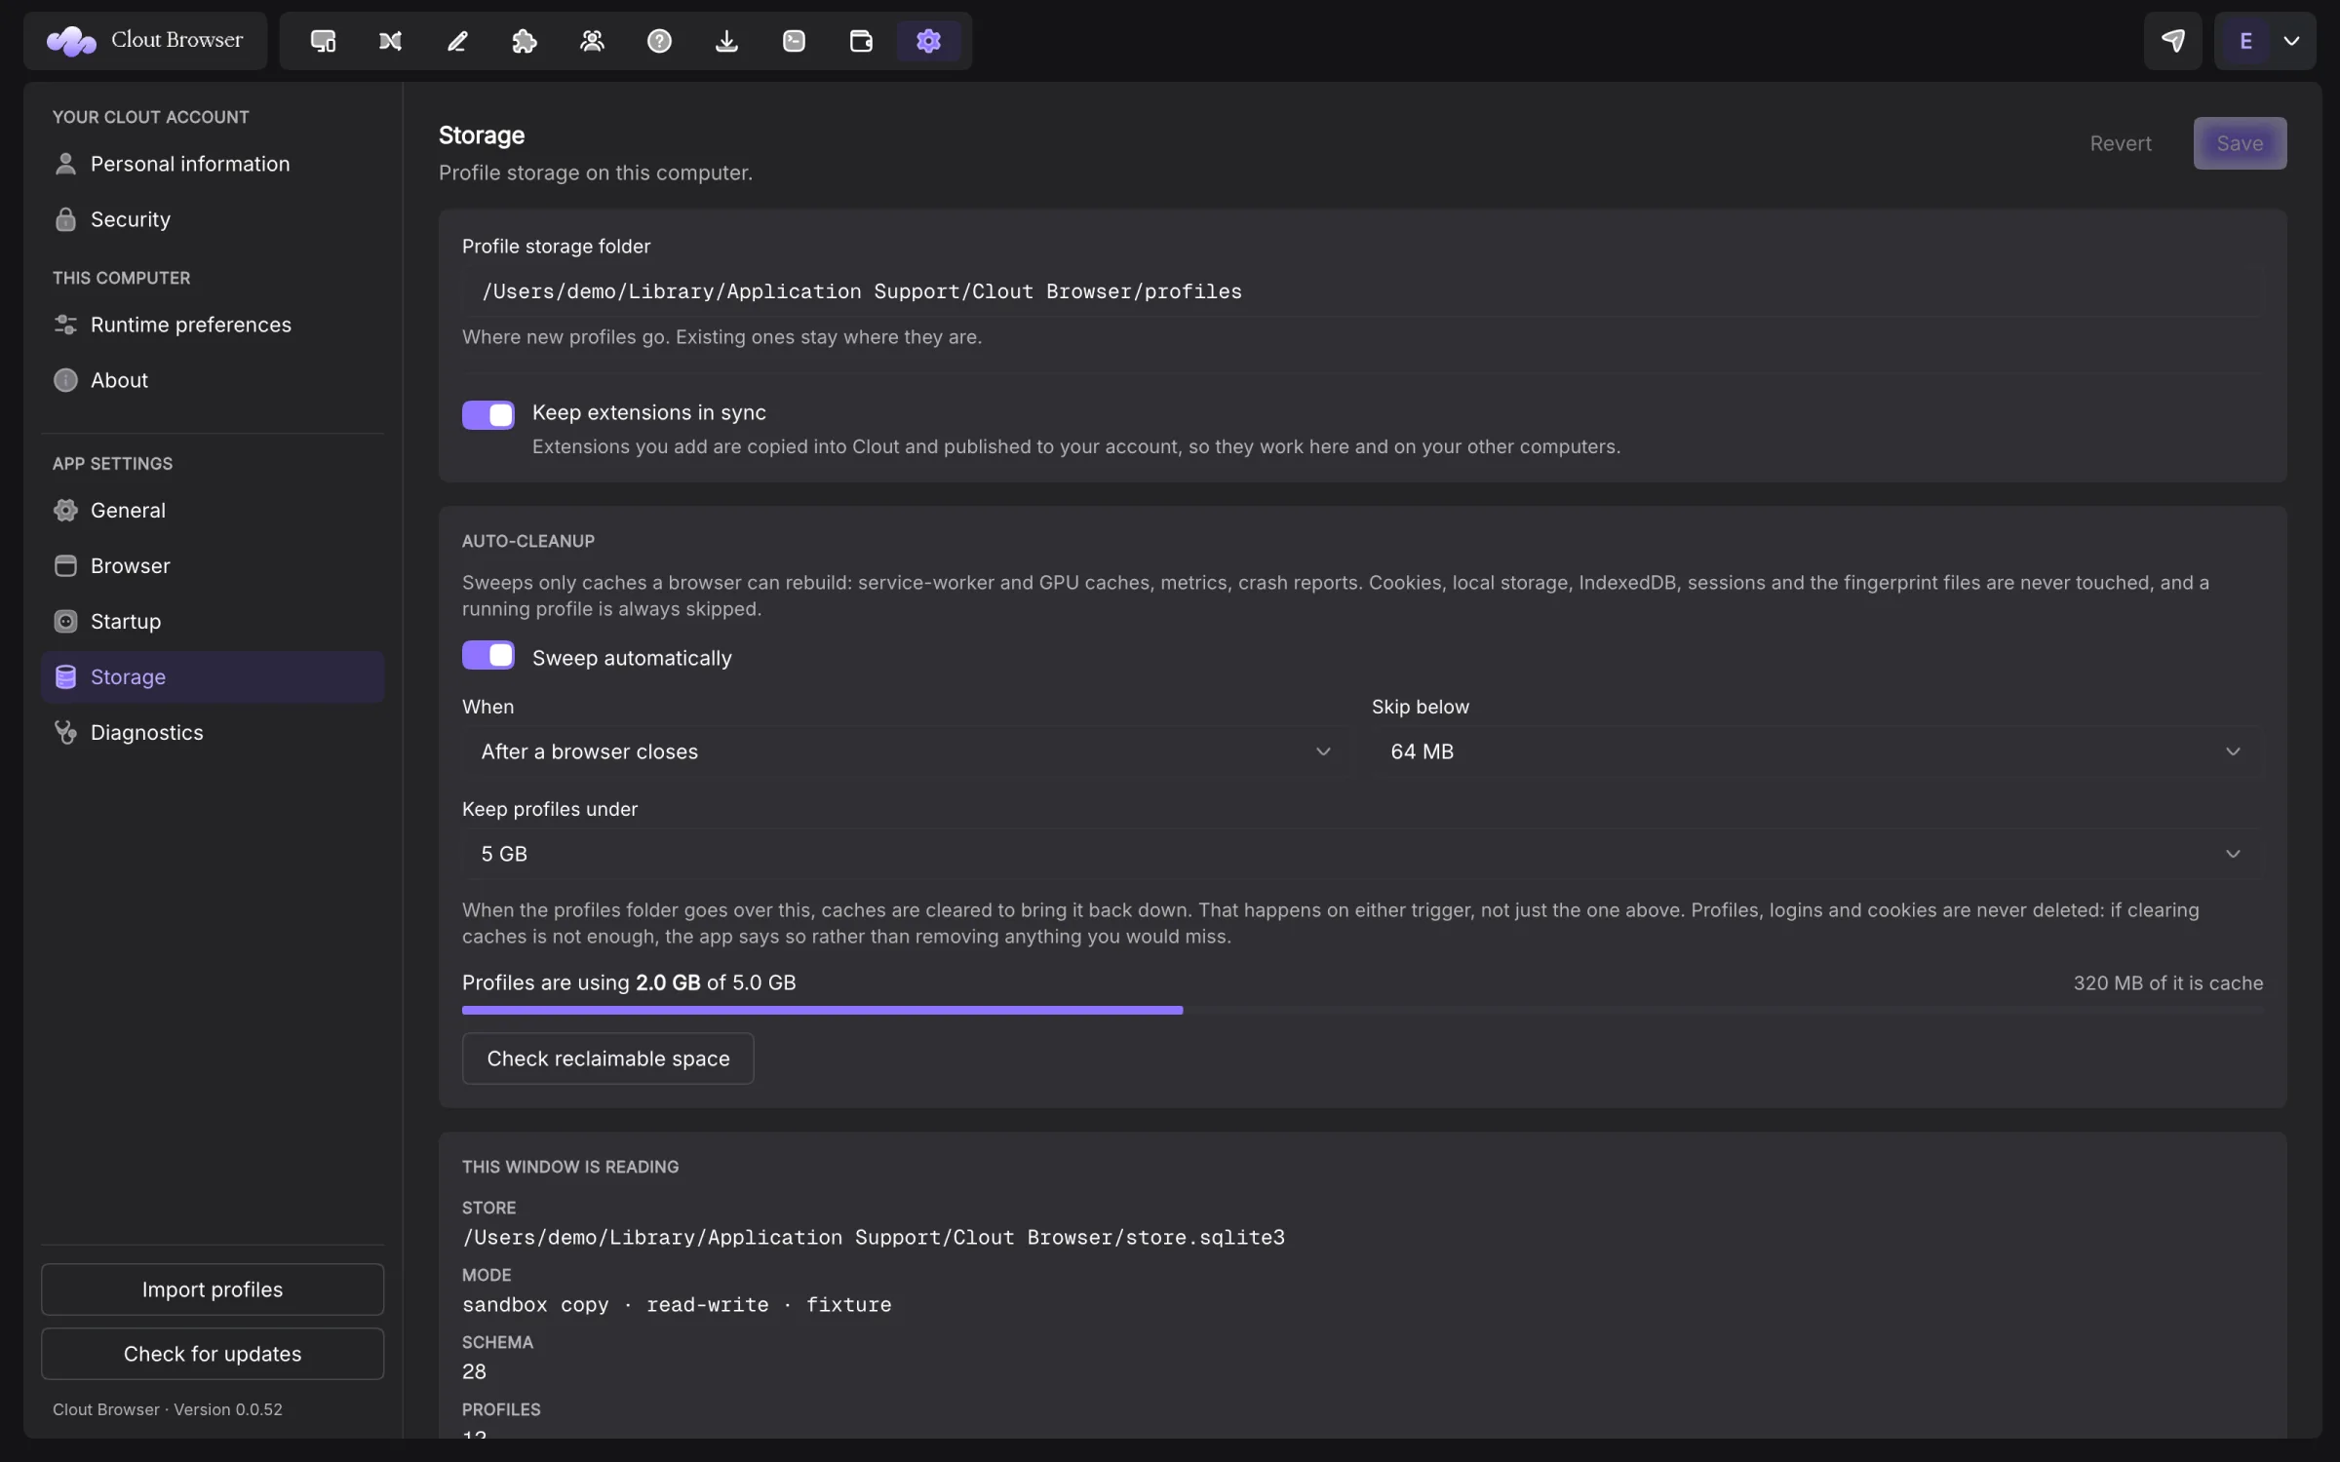Click the question mark help icon
Viewport: 2340px width, 1462px height.
pos(659,41)
